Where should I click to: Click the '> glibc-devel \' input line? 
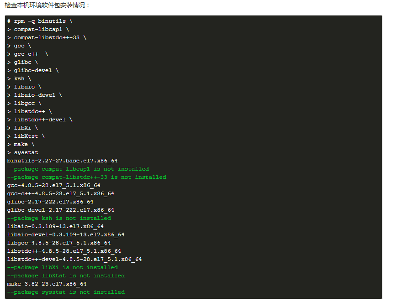tap(33, 71)
